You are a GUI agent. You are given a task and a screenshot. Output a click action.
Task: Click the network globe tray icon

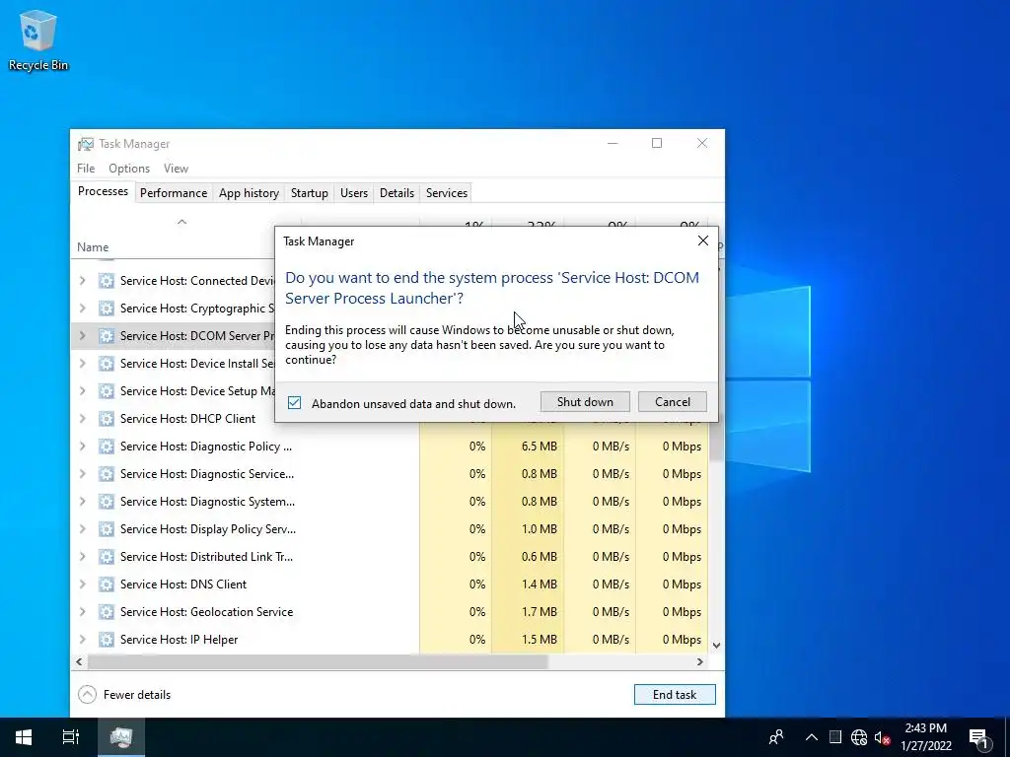pyautogui.click(x=859, y=737)
